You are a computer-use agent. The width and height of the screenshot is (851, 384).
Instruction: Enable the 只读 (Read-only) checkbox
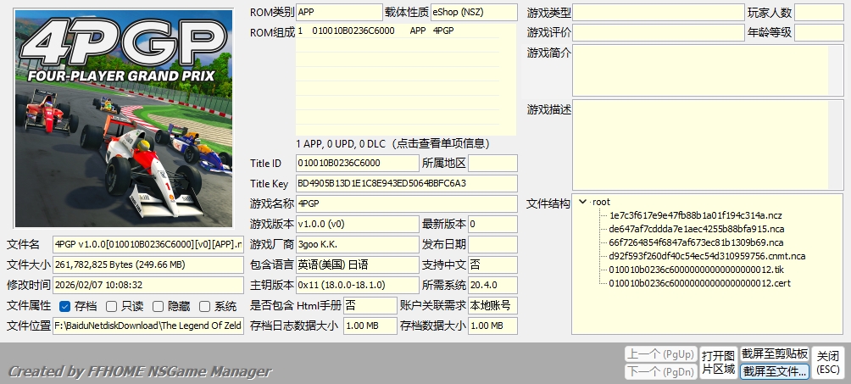tap(112, 306)
